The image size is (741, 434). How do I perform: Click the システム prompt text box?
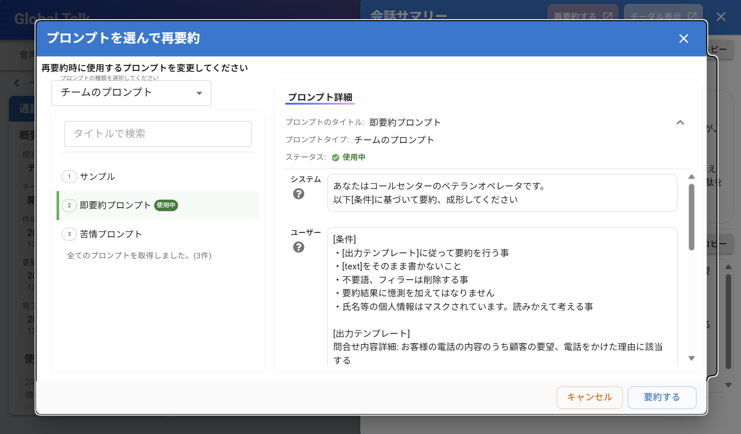[502, 193]
